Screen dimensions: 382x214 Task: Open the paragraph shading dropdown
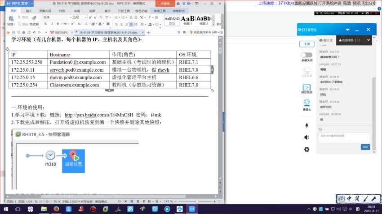(153, 24)
